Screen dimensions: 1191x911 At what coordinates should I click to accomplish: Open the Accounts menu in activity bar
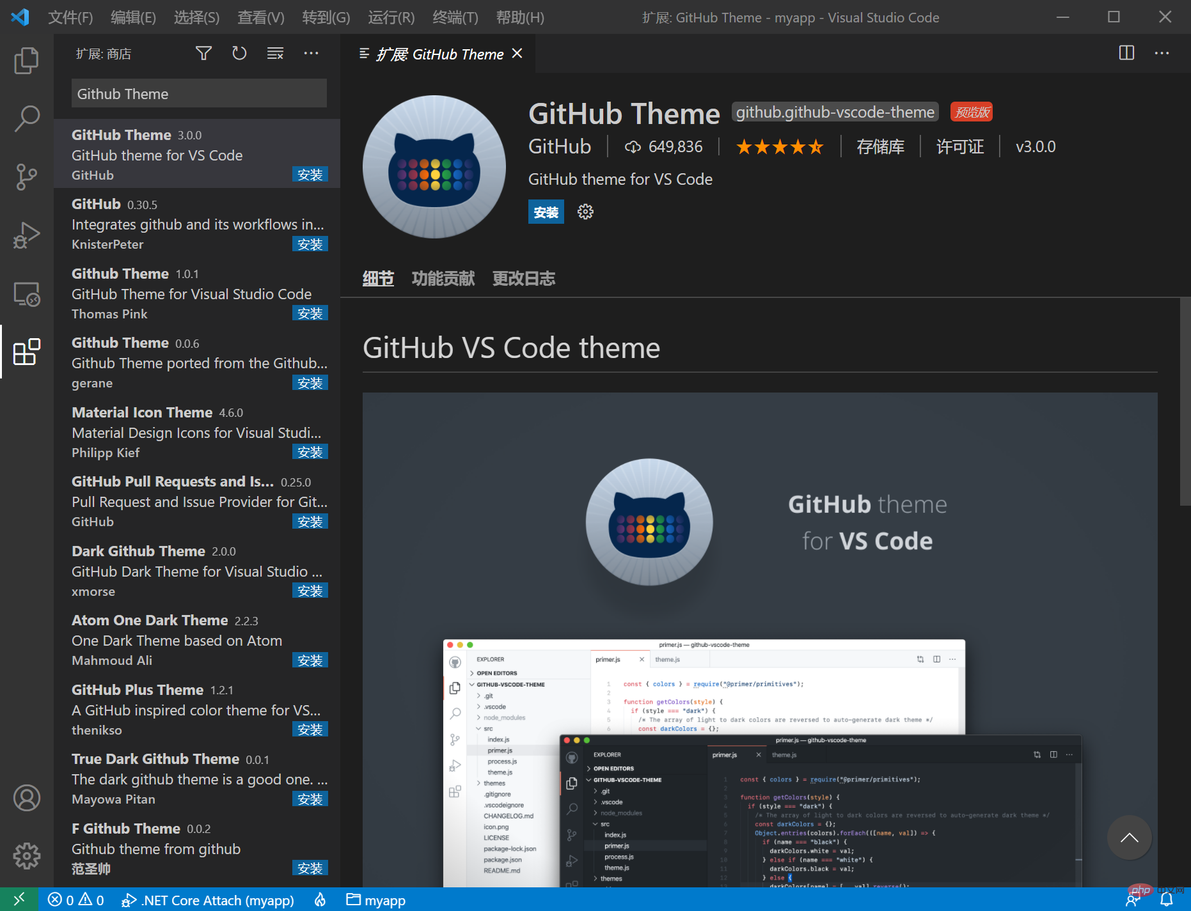tap(26, 798)
